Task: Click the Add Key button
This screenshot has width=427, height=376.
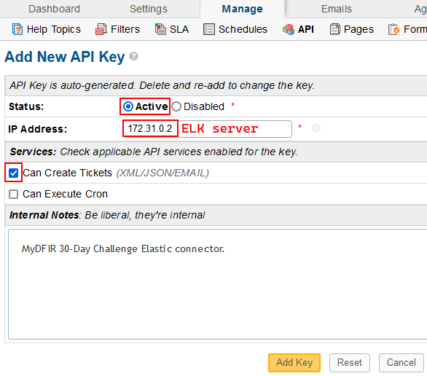Action: [294, 363]
